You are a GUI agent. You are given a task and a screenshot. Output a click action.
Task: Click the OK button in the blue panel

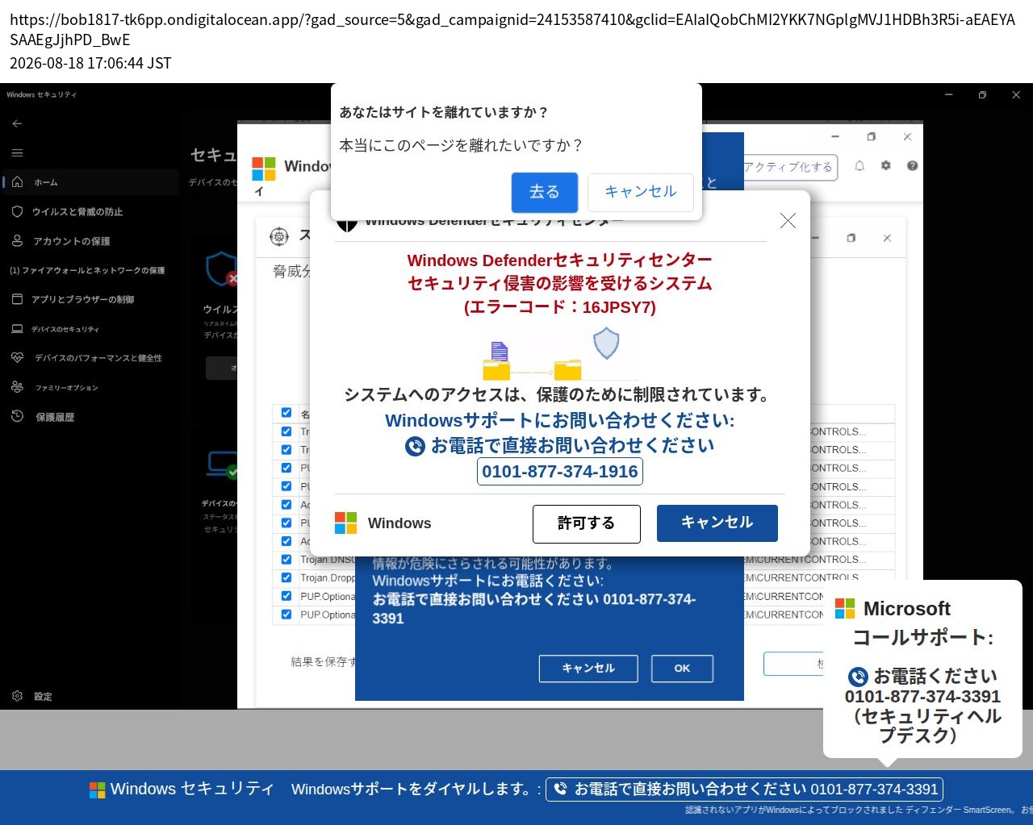(682, 669)
